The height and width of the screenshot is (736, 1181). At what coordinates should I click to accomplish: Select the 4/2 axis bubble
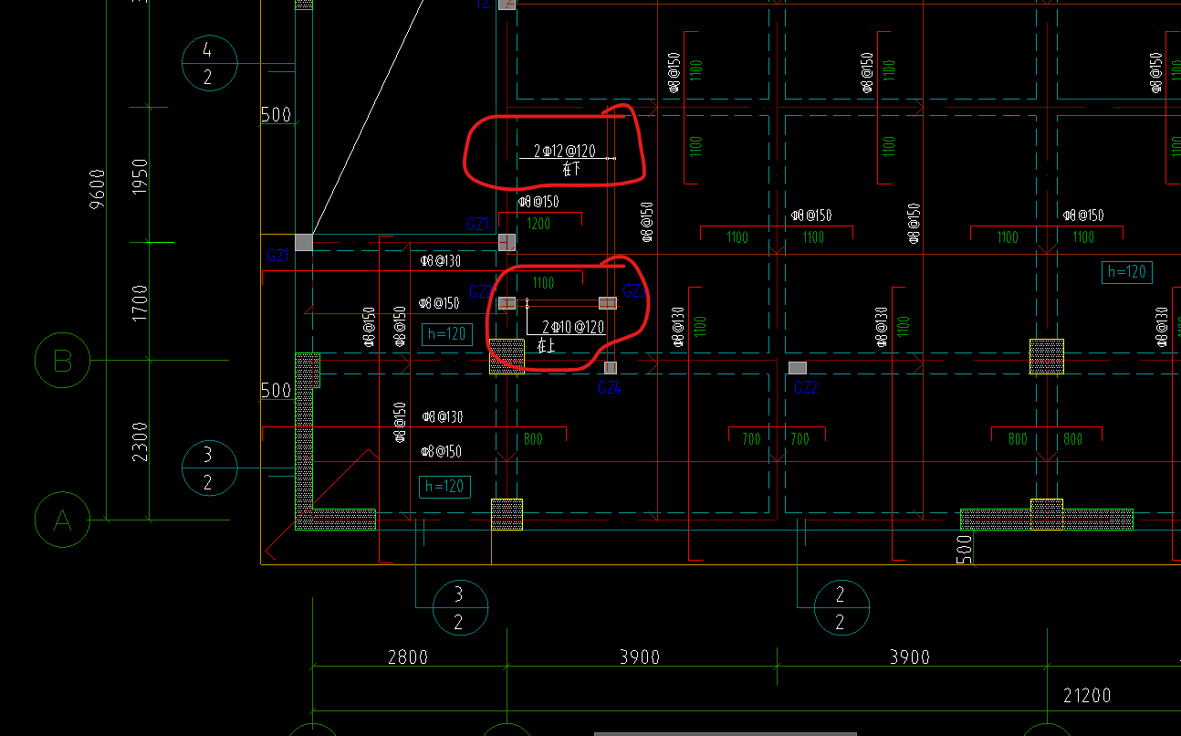coord(209,63)
